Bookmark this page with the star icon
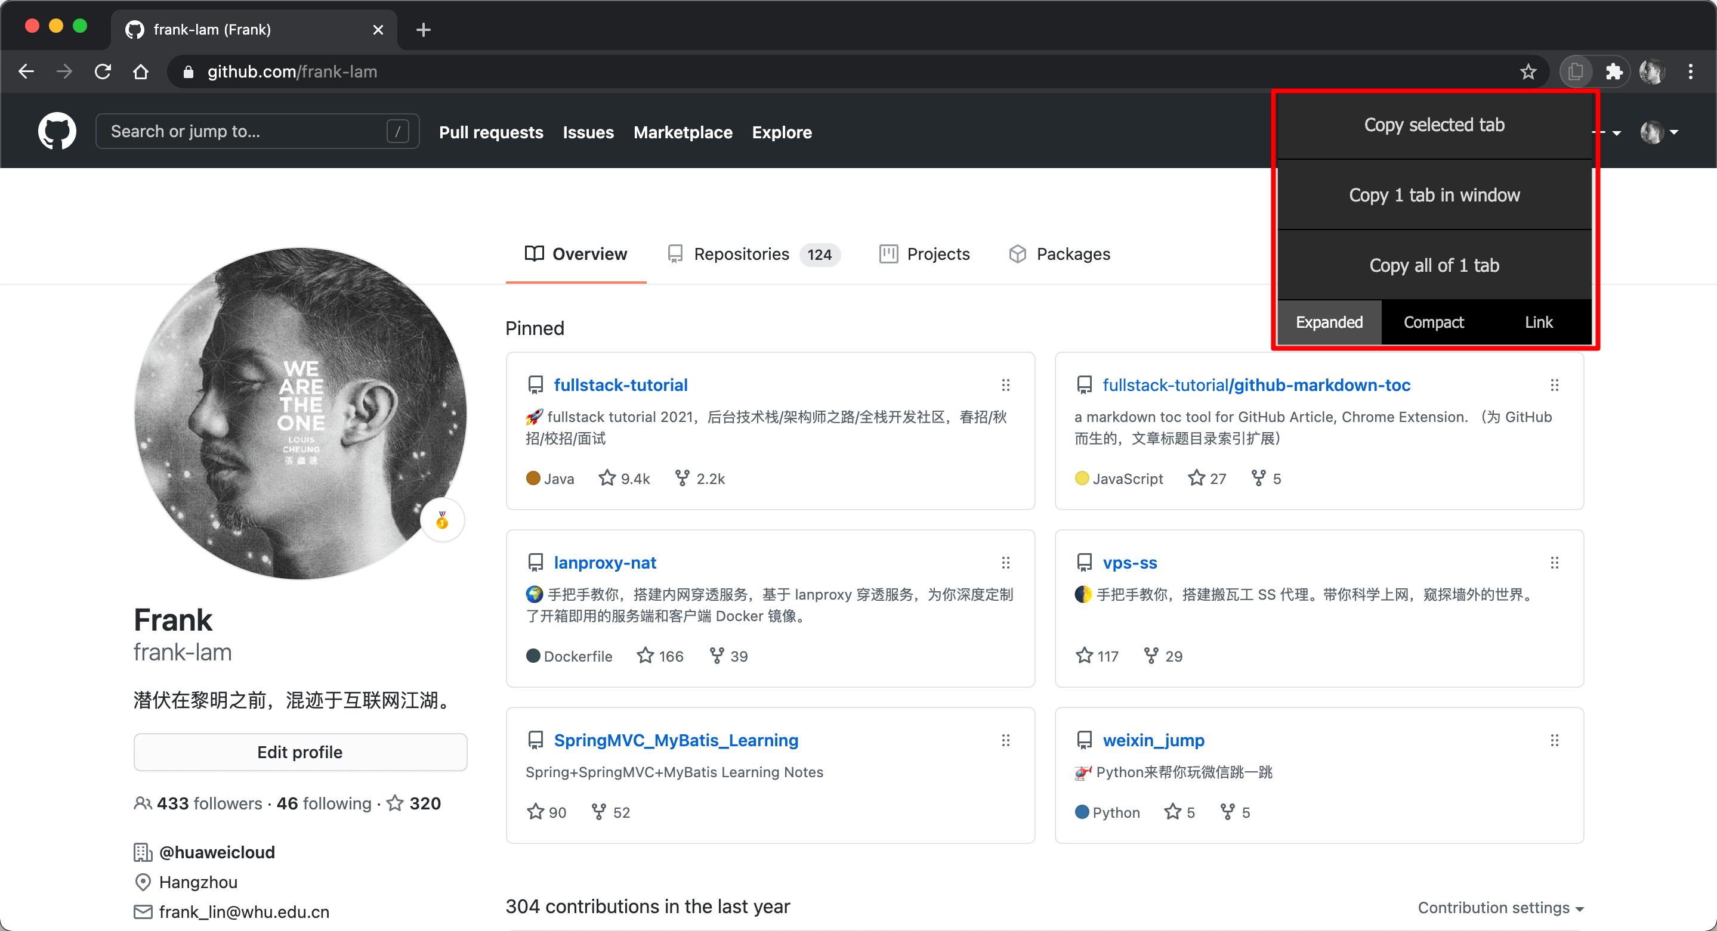This screenshot has width=1717, height=931. (x=1528, y=72)
